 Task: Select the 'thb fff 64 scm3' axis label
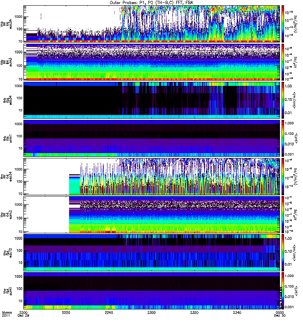pos(6,62)
